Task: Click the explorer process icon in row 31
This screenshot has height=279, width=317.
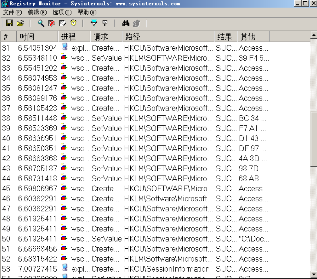Action: 65,47
